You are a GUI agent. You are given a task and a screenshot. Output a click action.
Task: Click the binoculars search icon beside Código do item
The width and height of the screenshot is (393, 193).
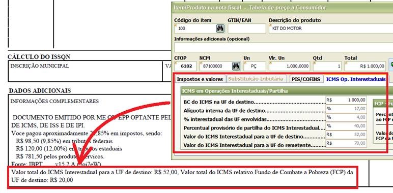click(x=220, y=28)
